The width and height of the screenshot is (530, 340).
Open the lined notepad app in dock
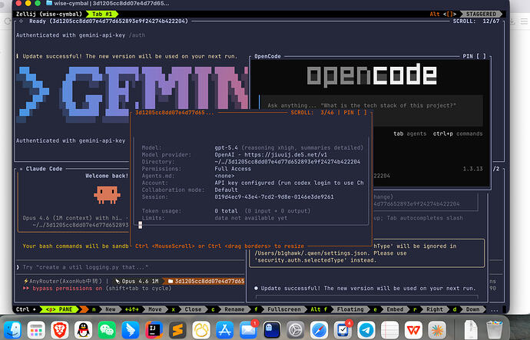tap(389, 329)
